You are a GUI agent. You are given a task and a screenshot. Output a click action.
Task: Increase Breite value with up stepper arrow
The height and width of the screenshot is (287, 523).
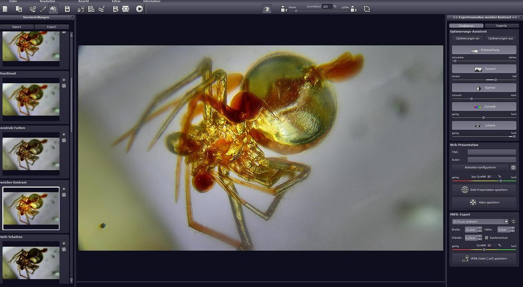(479, 228)
